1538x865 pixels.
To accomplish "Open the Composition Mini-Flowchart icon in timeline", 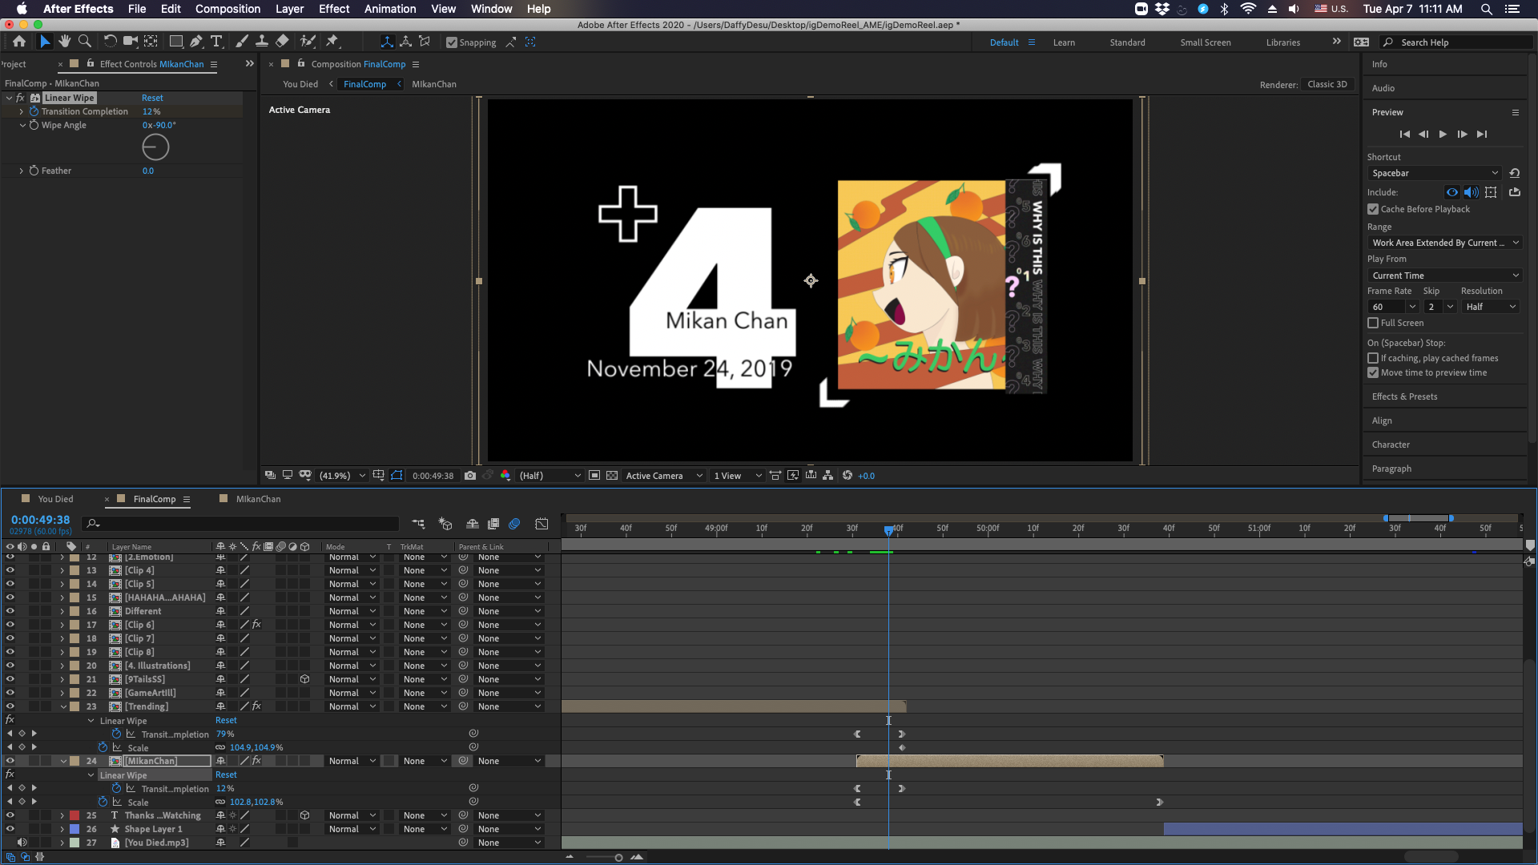I will (418, 524).
